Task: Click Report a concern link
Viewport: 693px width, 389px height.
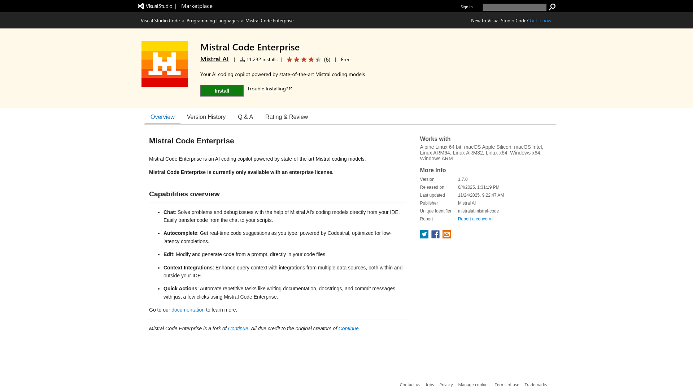Action: click(474, 219)
